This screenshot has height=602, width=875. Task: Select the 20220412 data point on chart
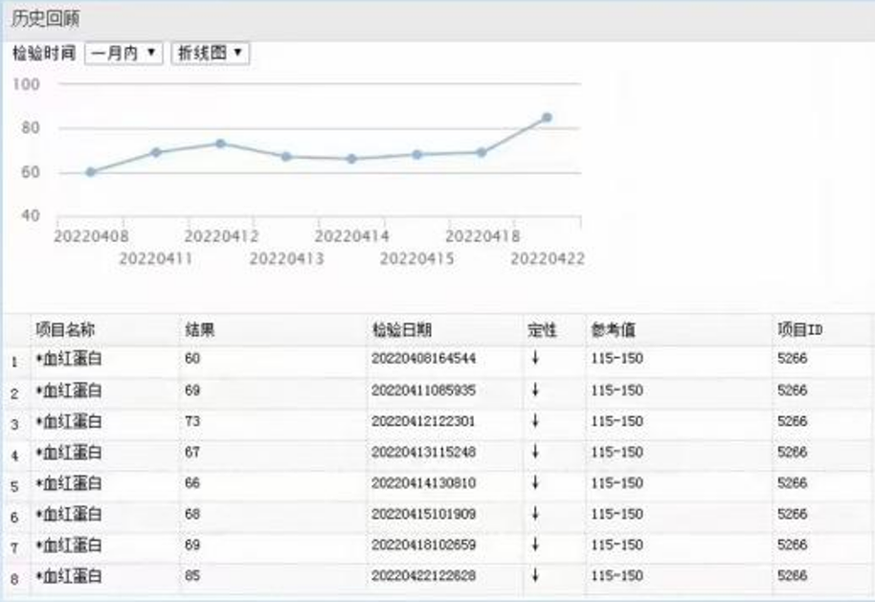[221, 144]
